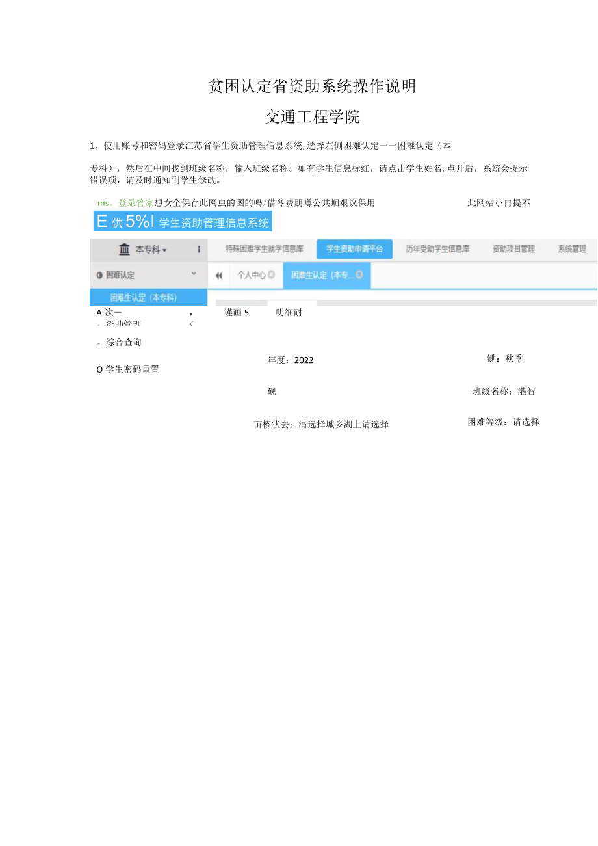The image size is (598, 846).
Task: Activate the 学生资助申请平台 highlighted section
Action: tap(354, 249)
